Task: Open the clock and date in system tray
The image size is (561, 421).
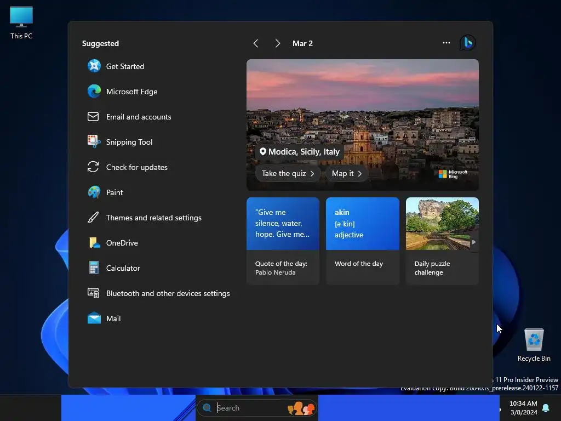Action: [x=523, y=408]
